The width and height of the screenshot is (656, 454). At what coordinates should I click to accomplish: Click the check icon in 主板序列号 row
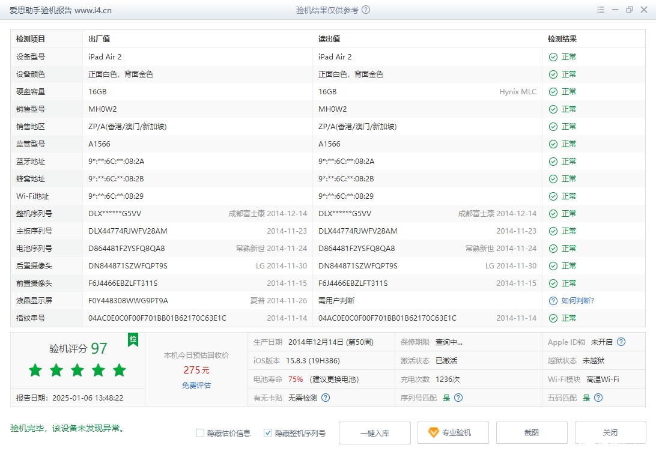[553, 231]
